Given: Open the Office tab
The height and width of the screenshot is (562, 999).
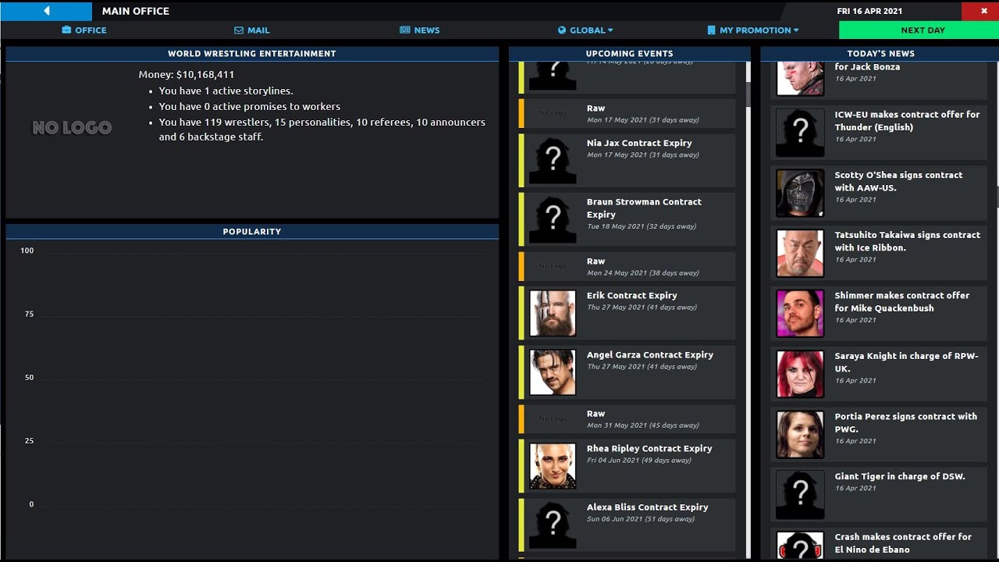Looking at the screenshot, I should (x=84, y=30).
